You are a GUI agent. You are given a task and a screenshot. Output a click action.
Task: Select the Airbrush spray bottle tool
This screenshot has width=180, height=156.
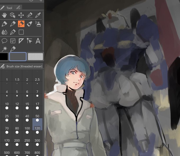click(x=38, y=24)
